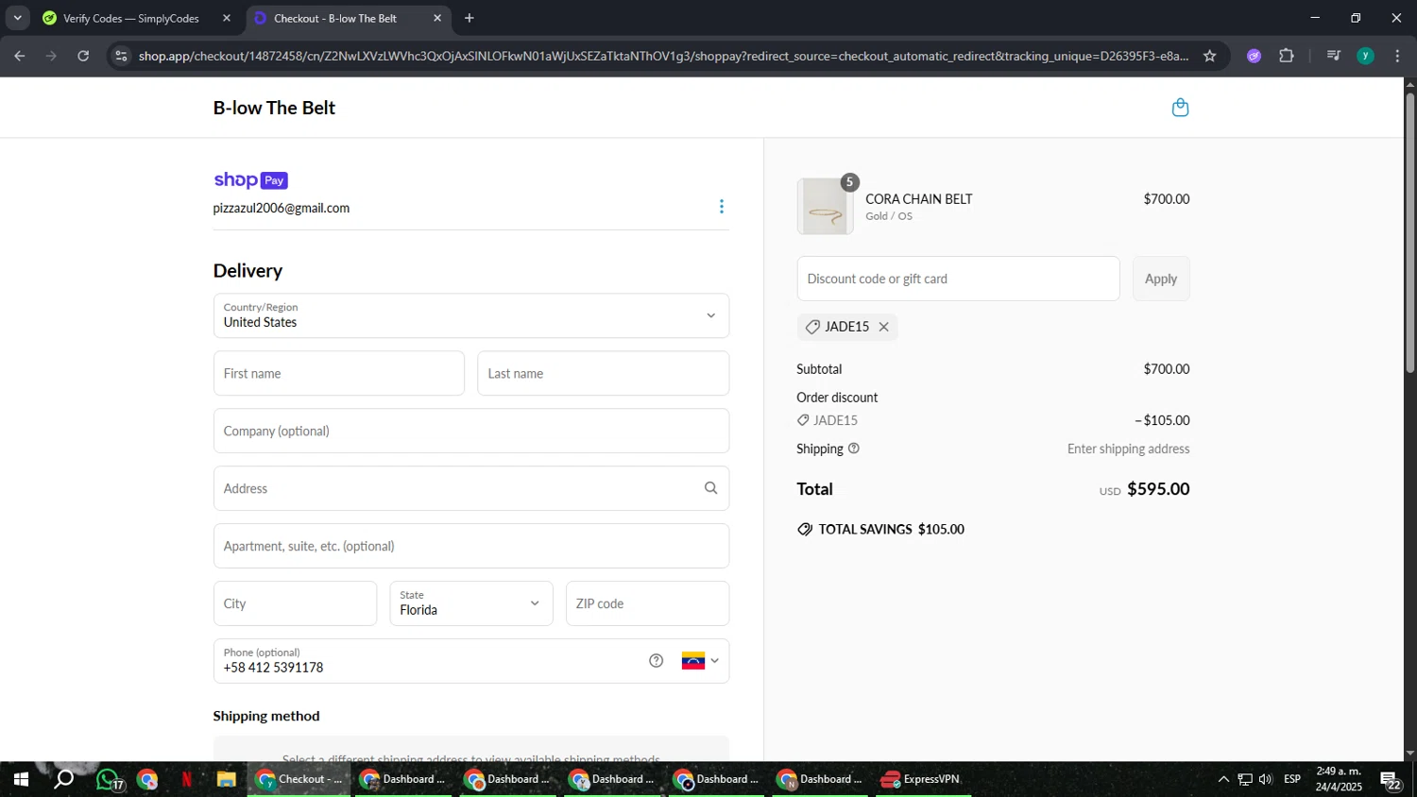The width and height of the screenshot is (1417, 797).
Task: Click the Apartment, suite, etc. field
Action: tap(471, 546)
